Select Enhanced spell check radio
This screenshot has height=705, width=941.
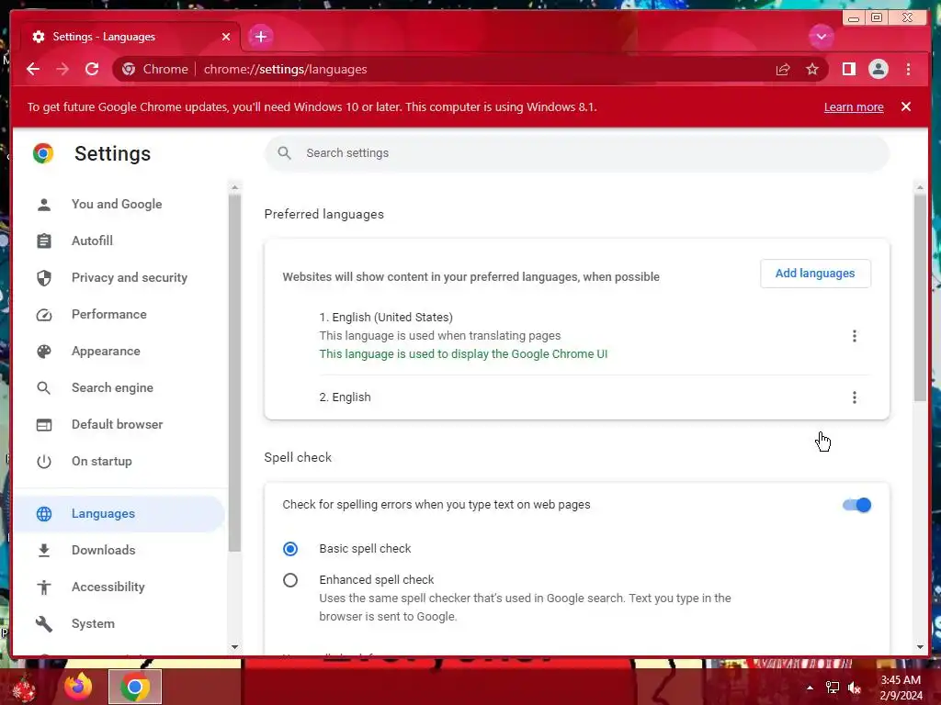point(289,580)
